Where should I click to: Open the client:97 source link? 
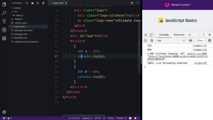[200, 63]
